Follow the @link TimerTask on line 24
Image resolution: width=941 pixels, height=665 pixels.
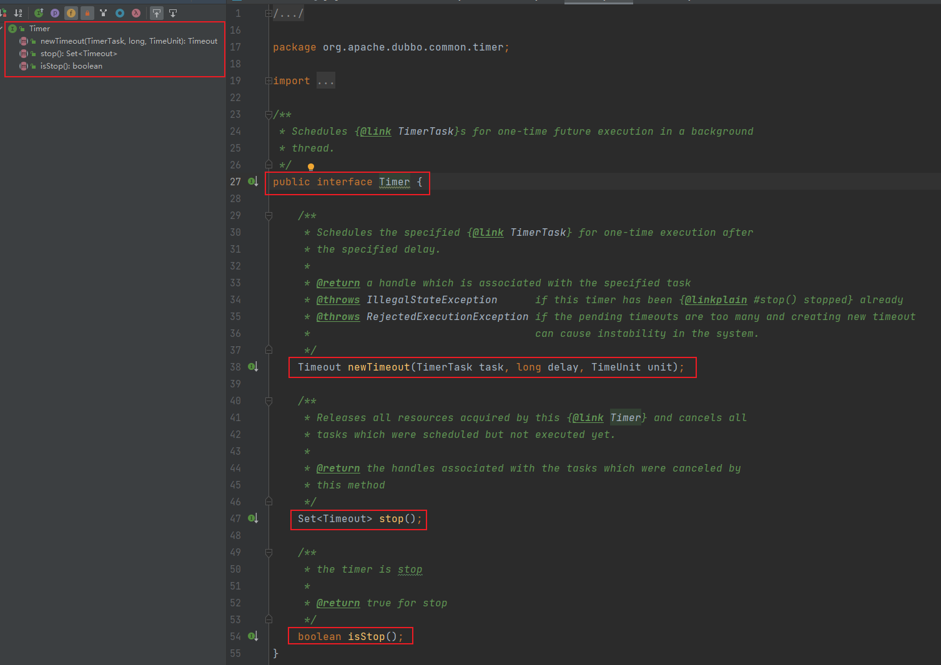pyautogui.click(x=426, y=131)
